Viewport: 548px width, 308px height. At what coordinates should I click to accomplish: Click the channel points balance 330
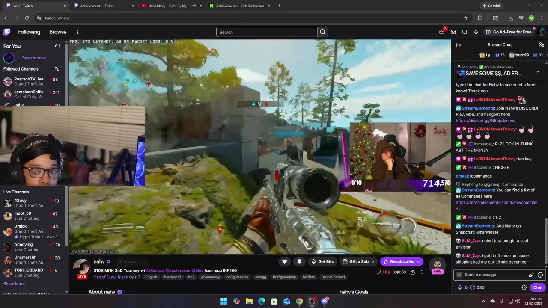(x=477, y=287)
